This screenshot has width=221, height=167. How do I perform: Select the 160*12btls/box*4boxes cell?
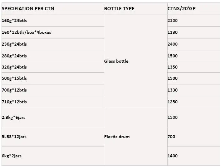(27, 32)
